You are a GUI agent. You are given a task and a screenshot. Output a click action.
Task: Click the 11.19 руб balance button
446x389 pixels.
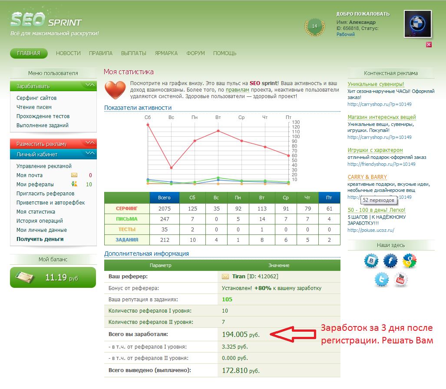[53, 277]
